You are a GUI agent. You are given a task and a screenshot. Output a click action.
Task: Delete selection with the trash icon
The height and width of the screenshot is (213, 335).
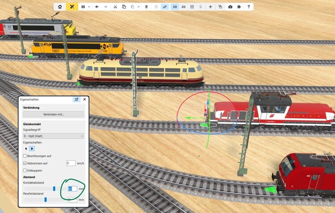click(x=147, y=7)
